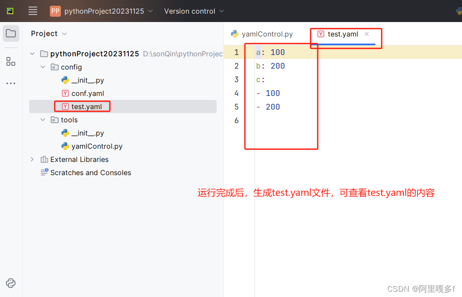Open the Python Packages icon at sidebar bottom
This screenshot has width=462, height=297.
(11, 283)
